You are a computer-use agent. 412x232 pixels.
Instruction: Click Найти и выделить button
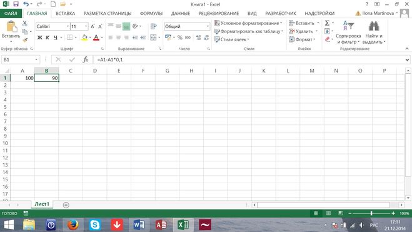pyautogui.click(x=374, y=33)
